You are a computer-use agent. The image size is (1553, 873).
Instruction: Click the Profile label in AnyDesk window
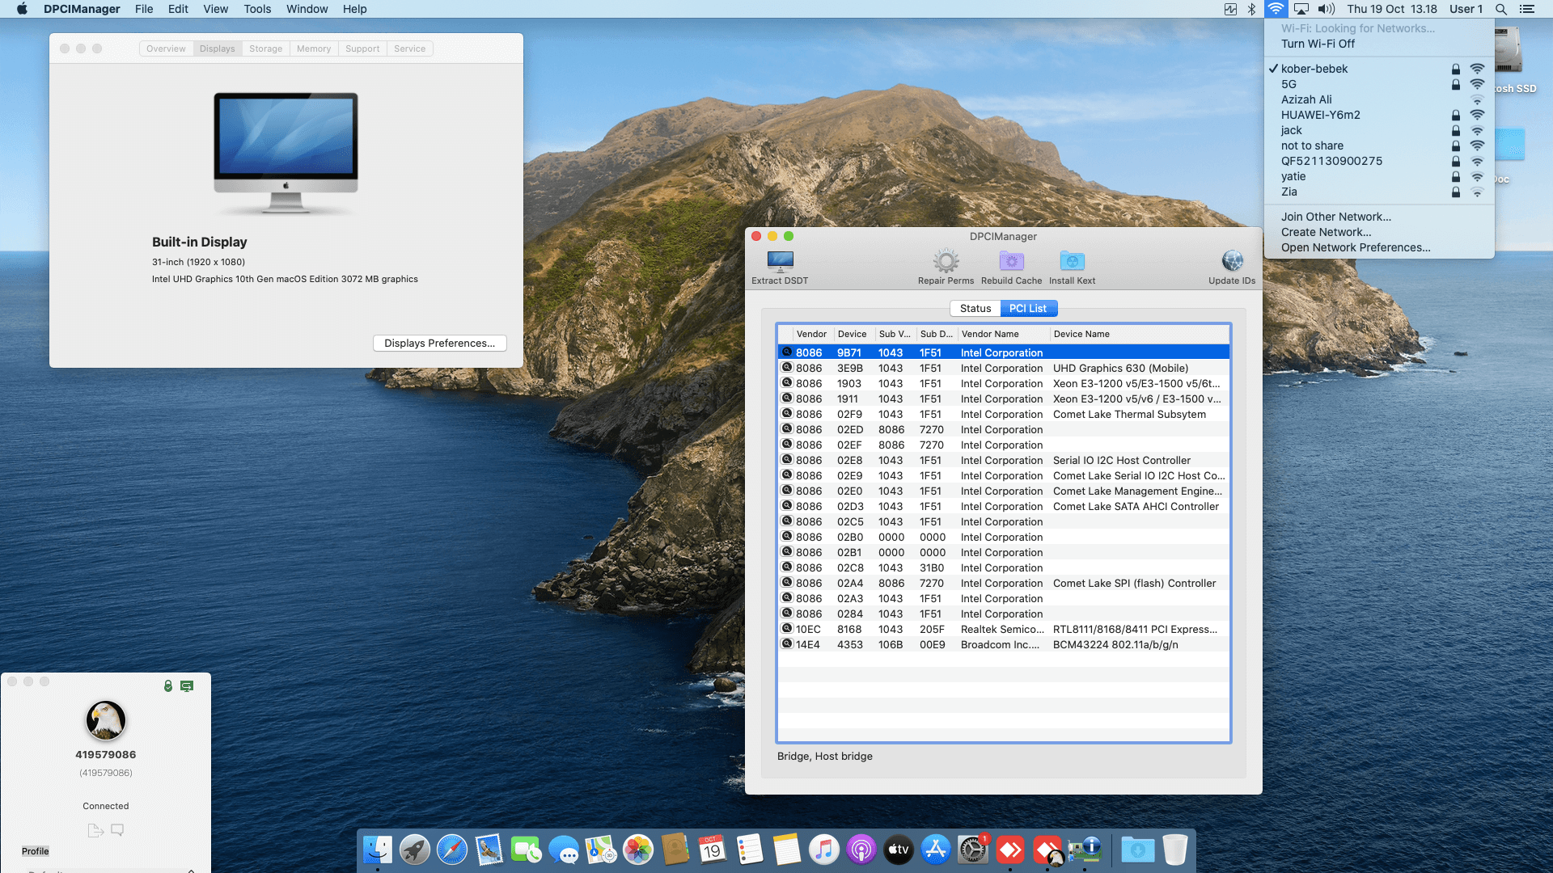35,851
